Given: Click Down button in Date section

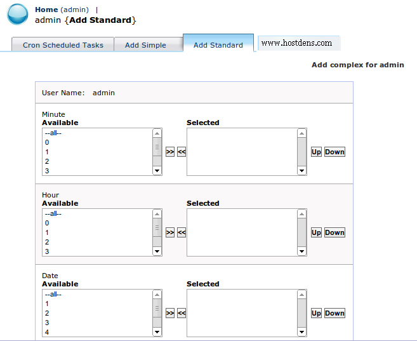Looking at the screenshot, I should tap(334, 313).
